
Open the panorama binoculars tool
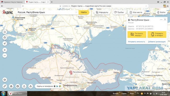pos(11,86)
